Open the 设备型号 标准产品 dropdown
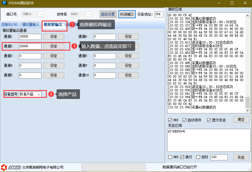The height and width of the screenshot is (172, 252). click(x=39, y=94)
